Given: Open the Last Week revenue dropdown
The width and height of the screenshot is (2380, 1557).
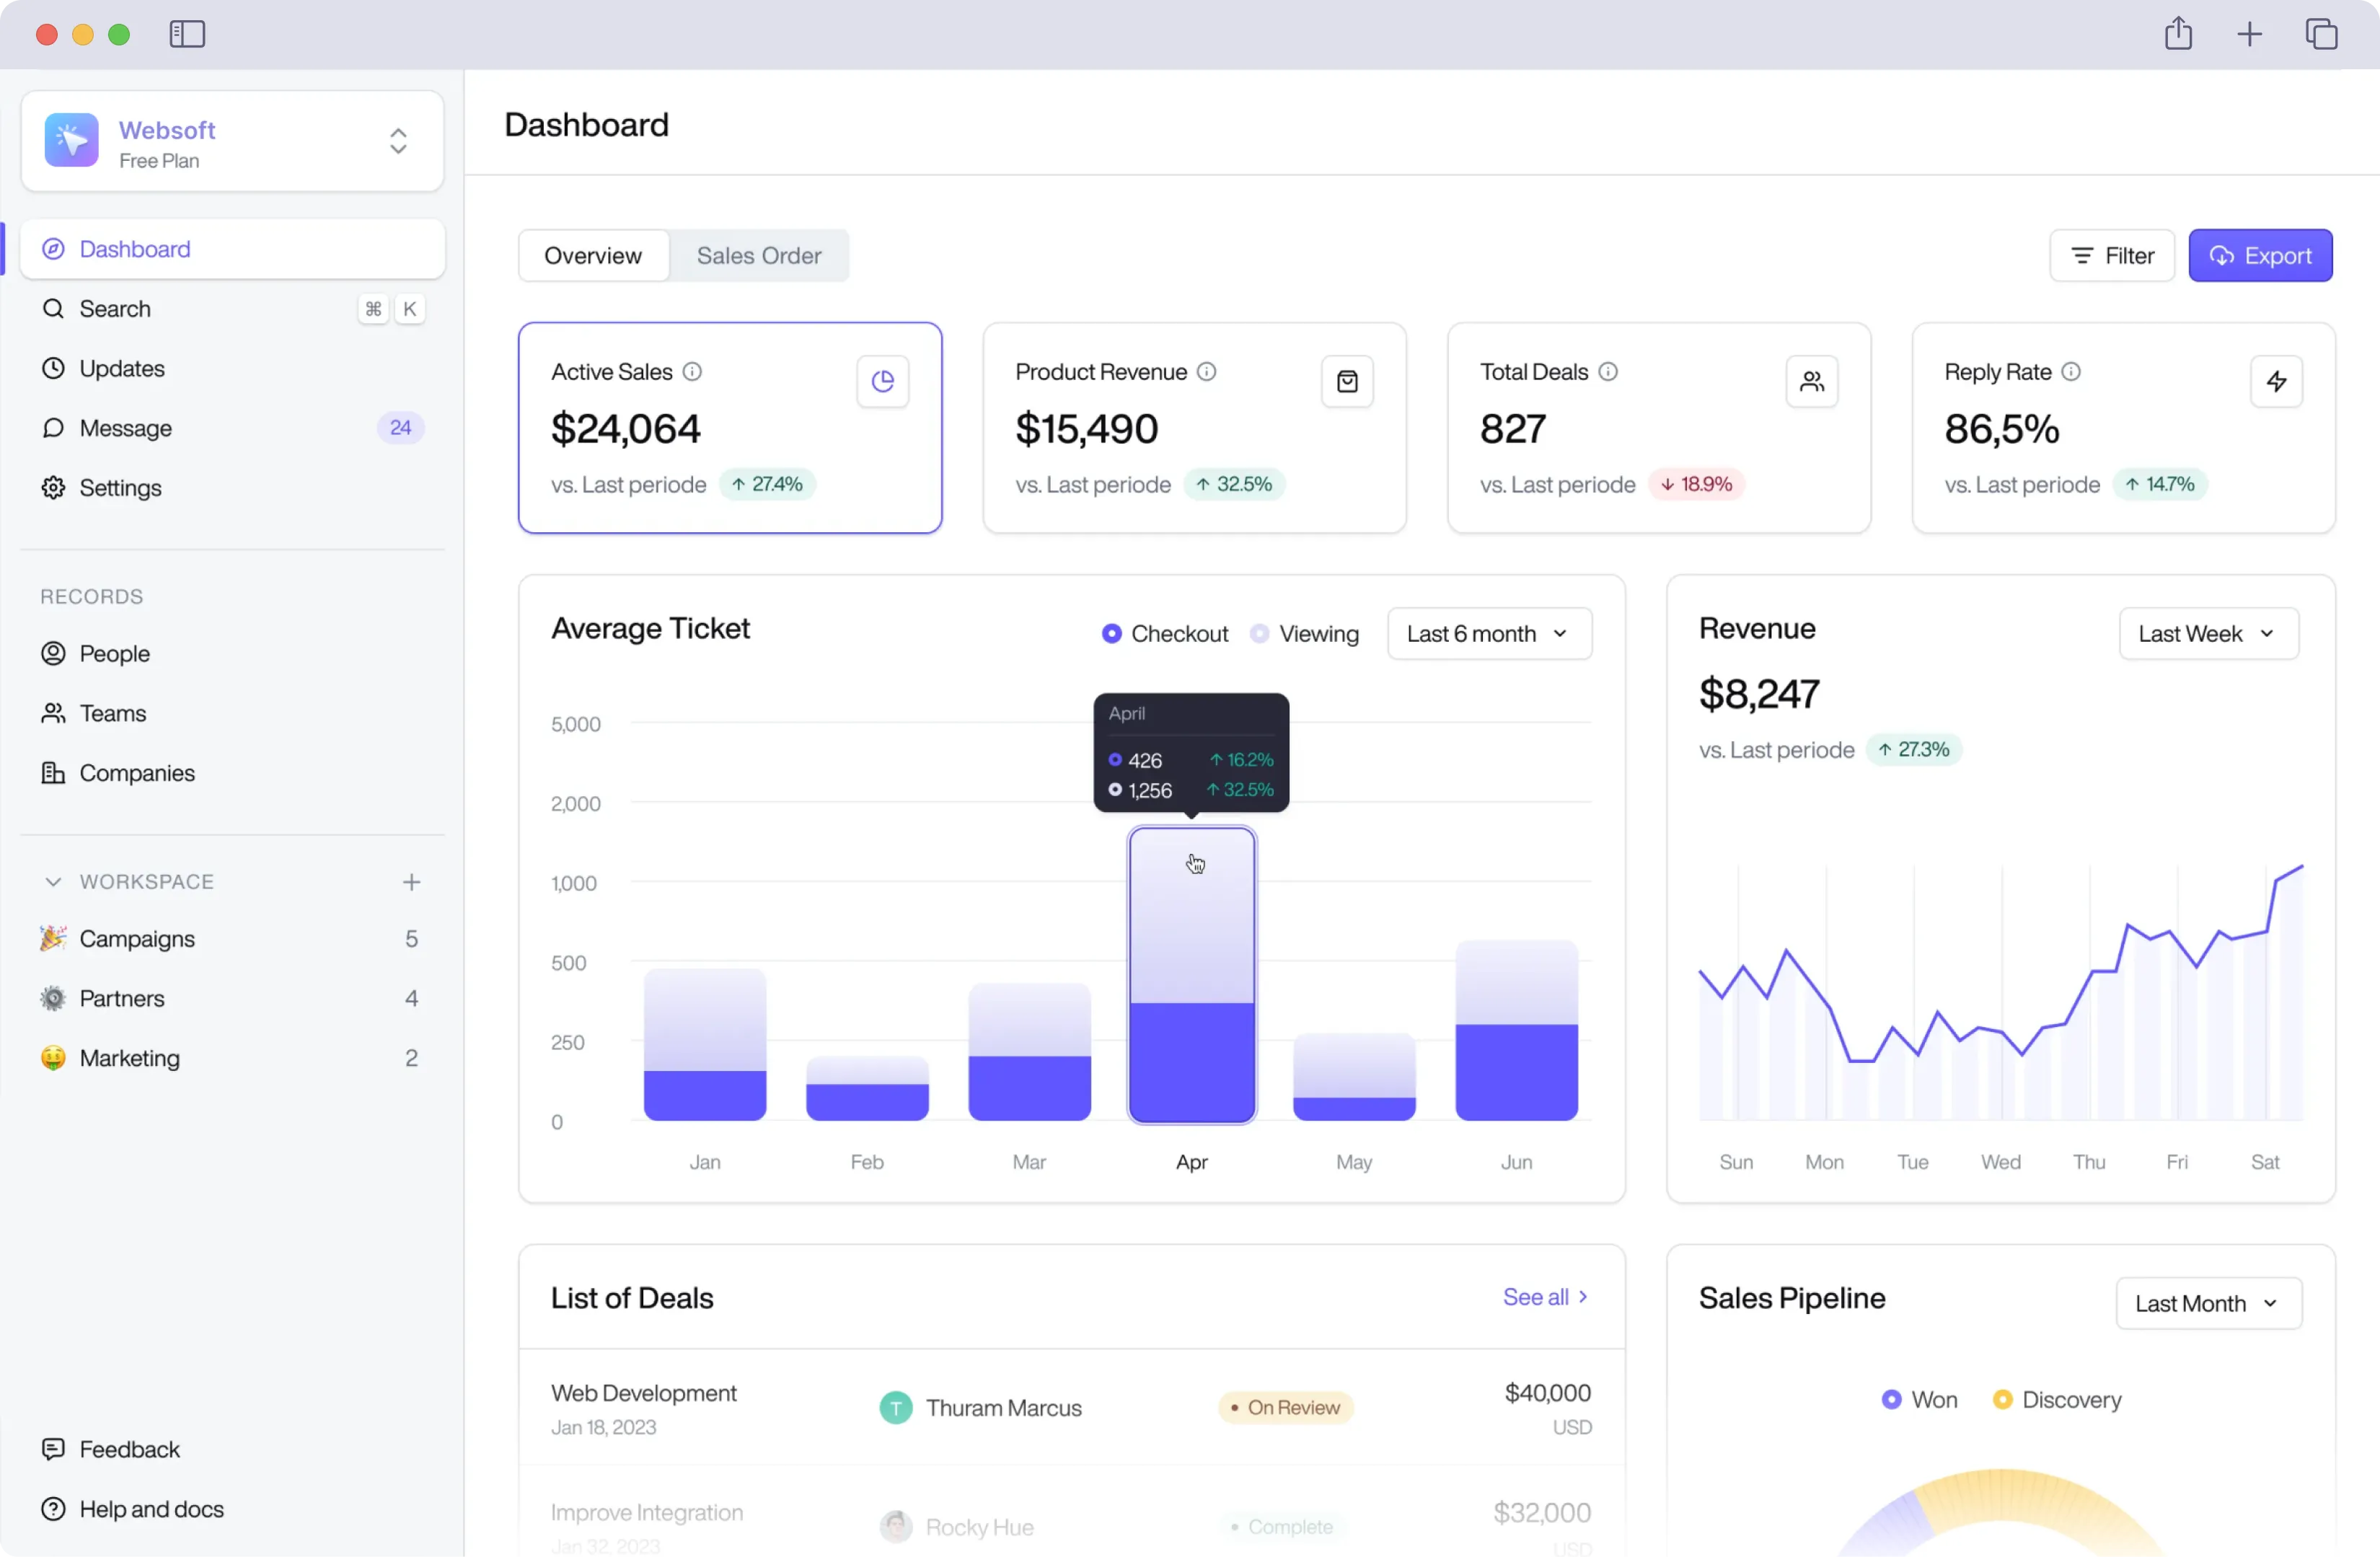Looking at the screenshot, I should 2208,634.
